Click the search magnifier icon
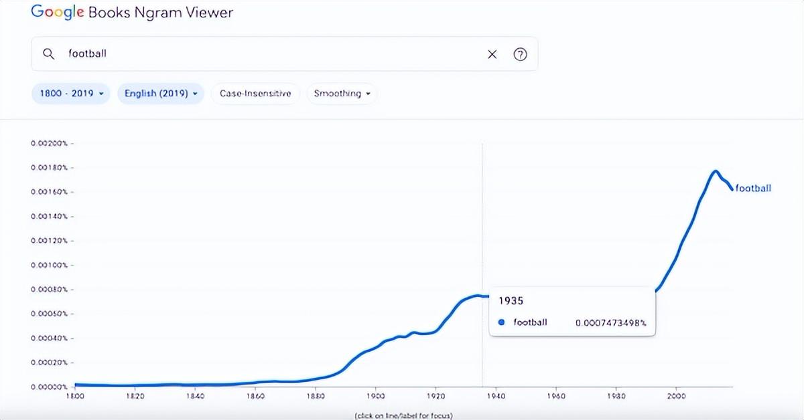Viewport: 804px width, 420px height. (48, 54)
